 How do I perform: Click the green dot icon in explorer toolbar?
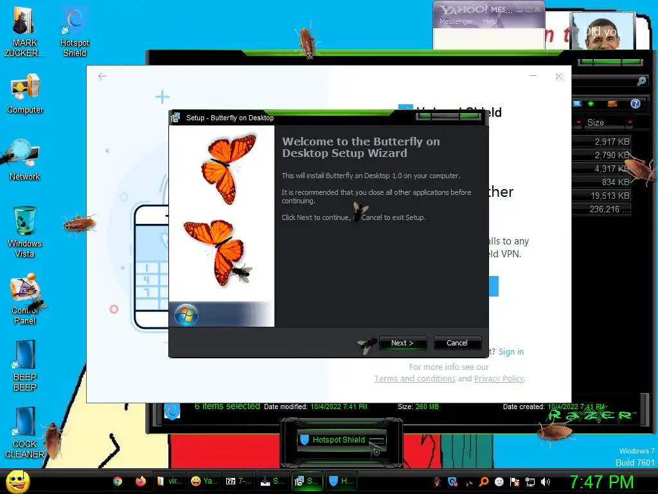pyautogui.click(x=591, y=104)
